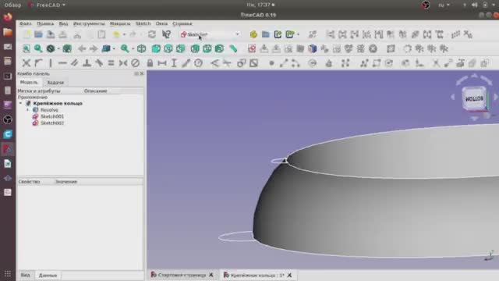This screenshot has height=281, width=499.
Task: Open the Инструменты menu
Action: 89,23
